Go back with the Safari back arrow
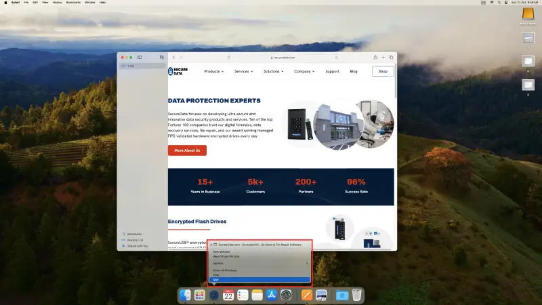This screenshot has width=542, height=305. pyautogui.click(x=174, y=58)
